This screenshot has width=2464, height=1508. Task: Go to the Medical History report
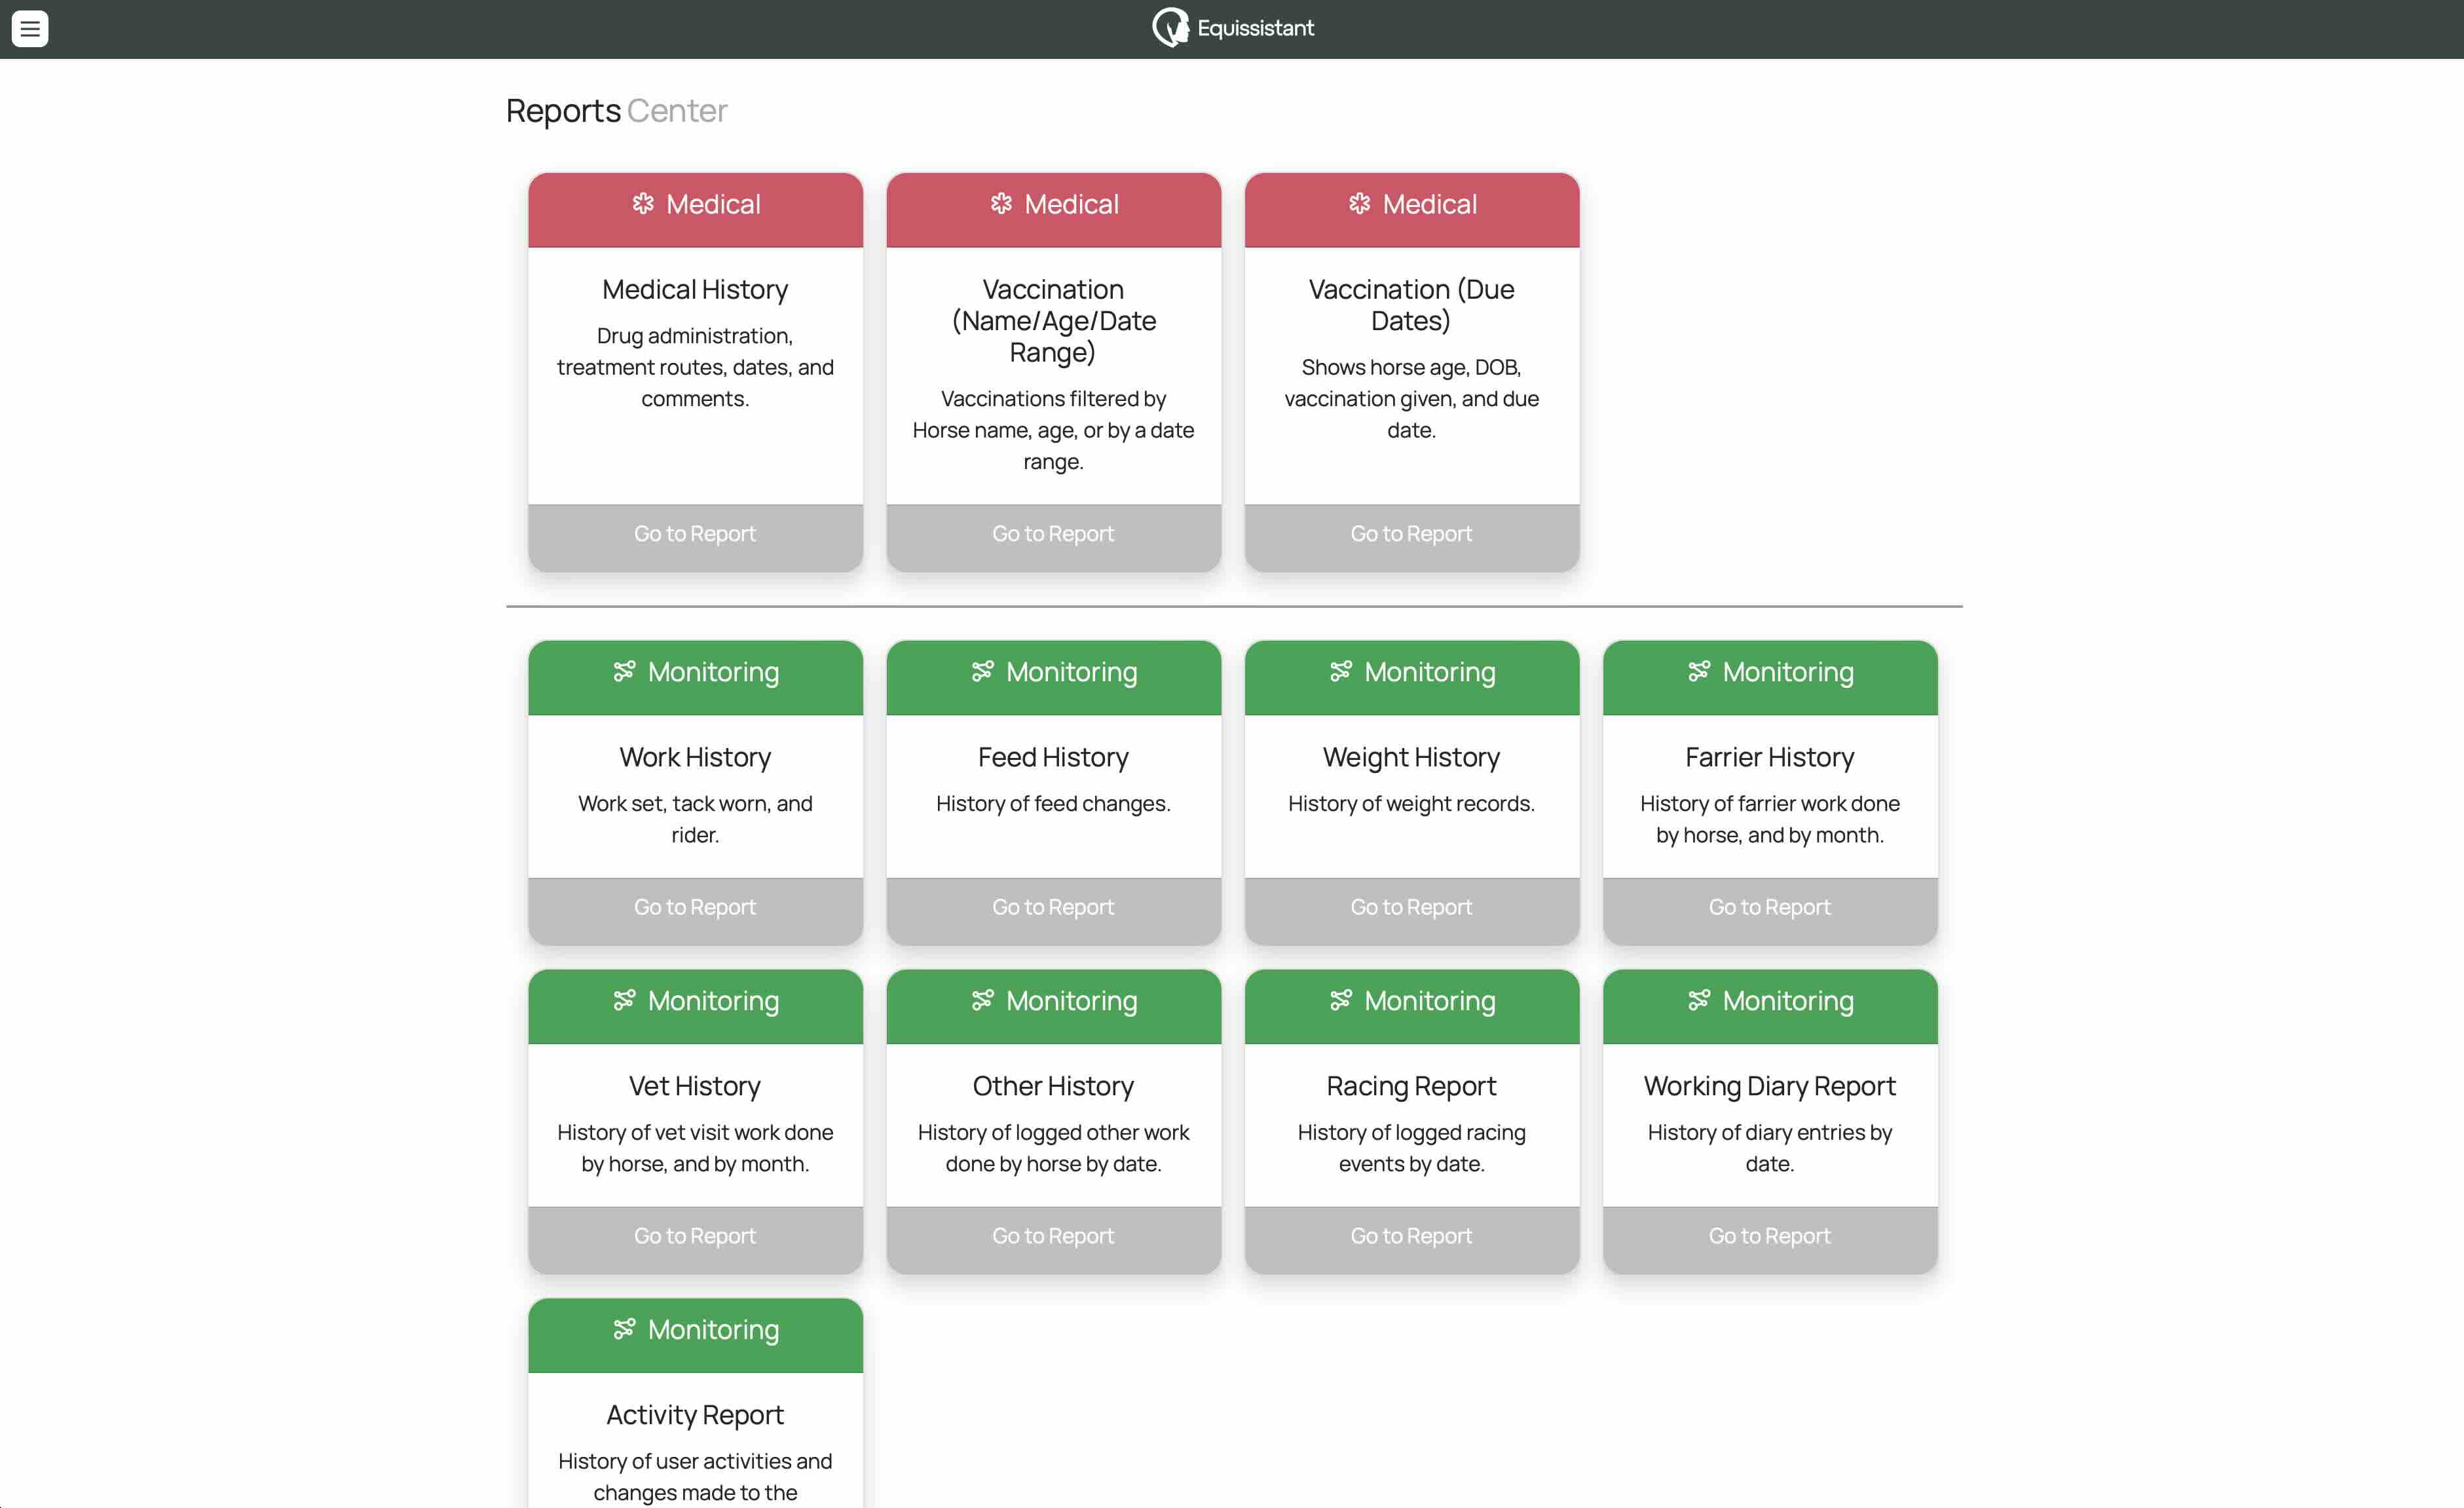695,534
